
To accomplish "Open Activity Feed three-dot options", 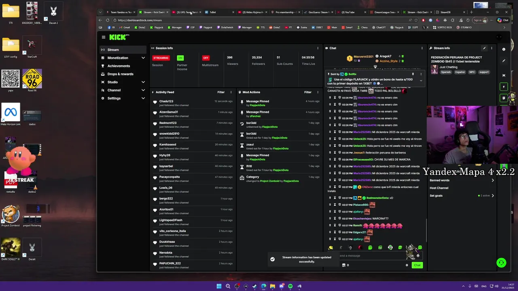I will tap(231, 92).
